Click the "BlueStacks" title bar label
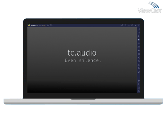The height and width of the screenshot is (114, 165). (x=35, y=25)
